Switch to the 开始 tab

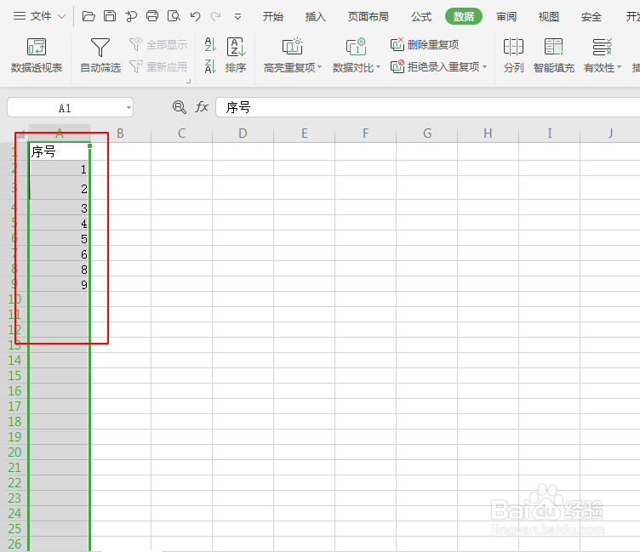tap(272, 17)
